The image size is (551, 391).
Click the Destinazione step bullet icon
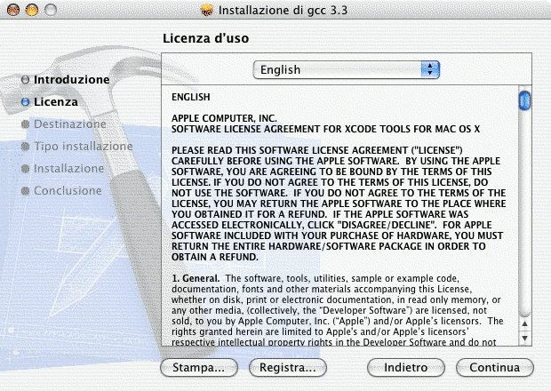pyautogui.click(x=25, y=124)
